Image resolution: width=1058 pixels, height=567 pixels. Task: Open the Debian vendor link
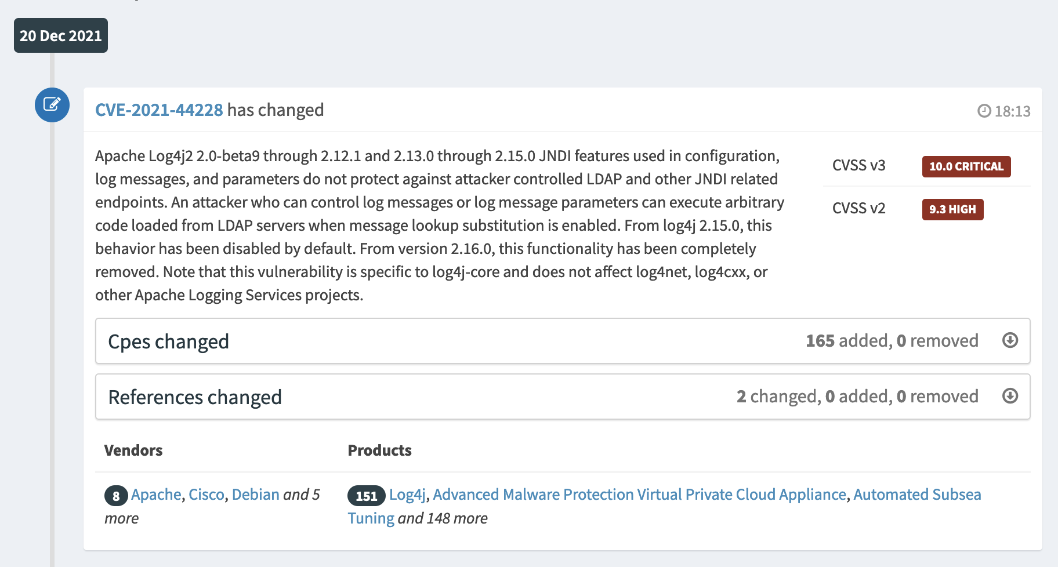pos(256,495)
